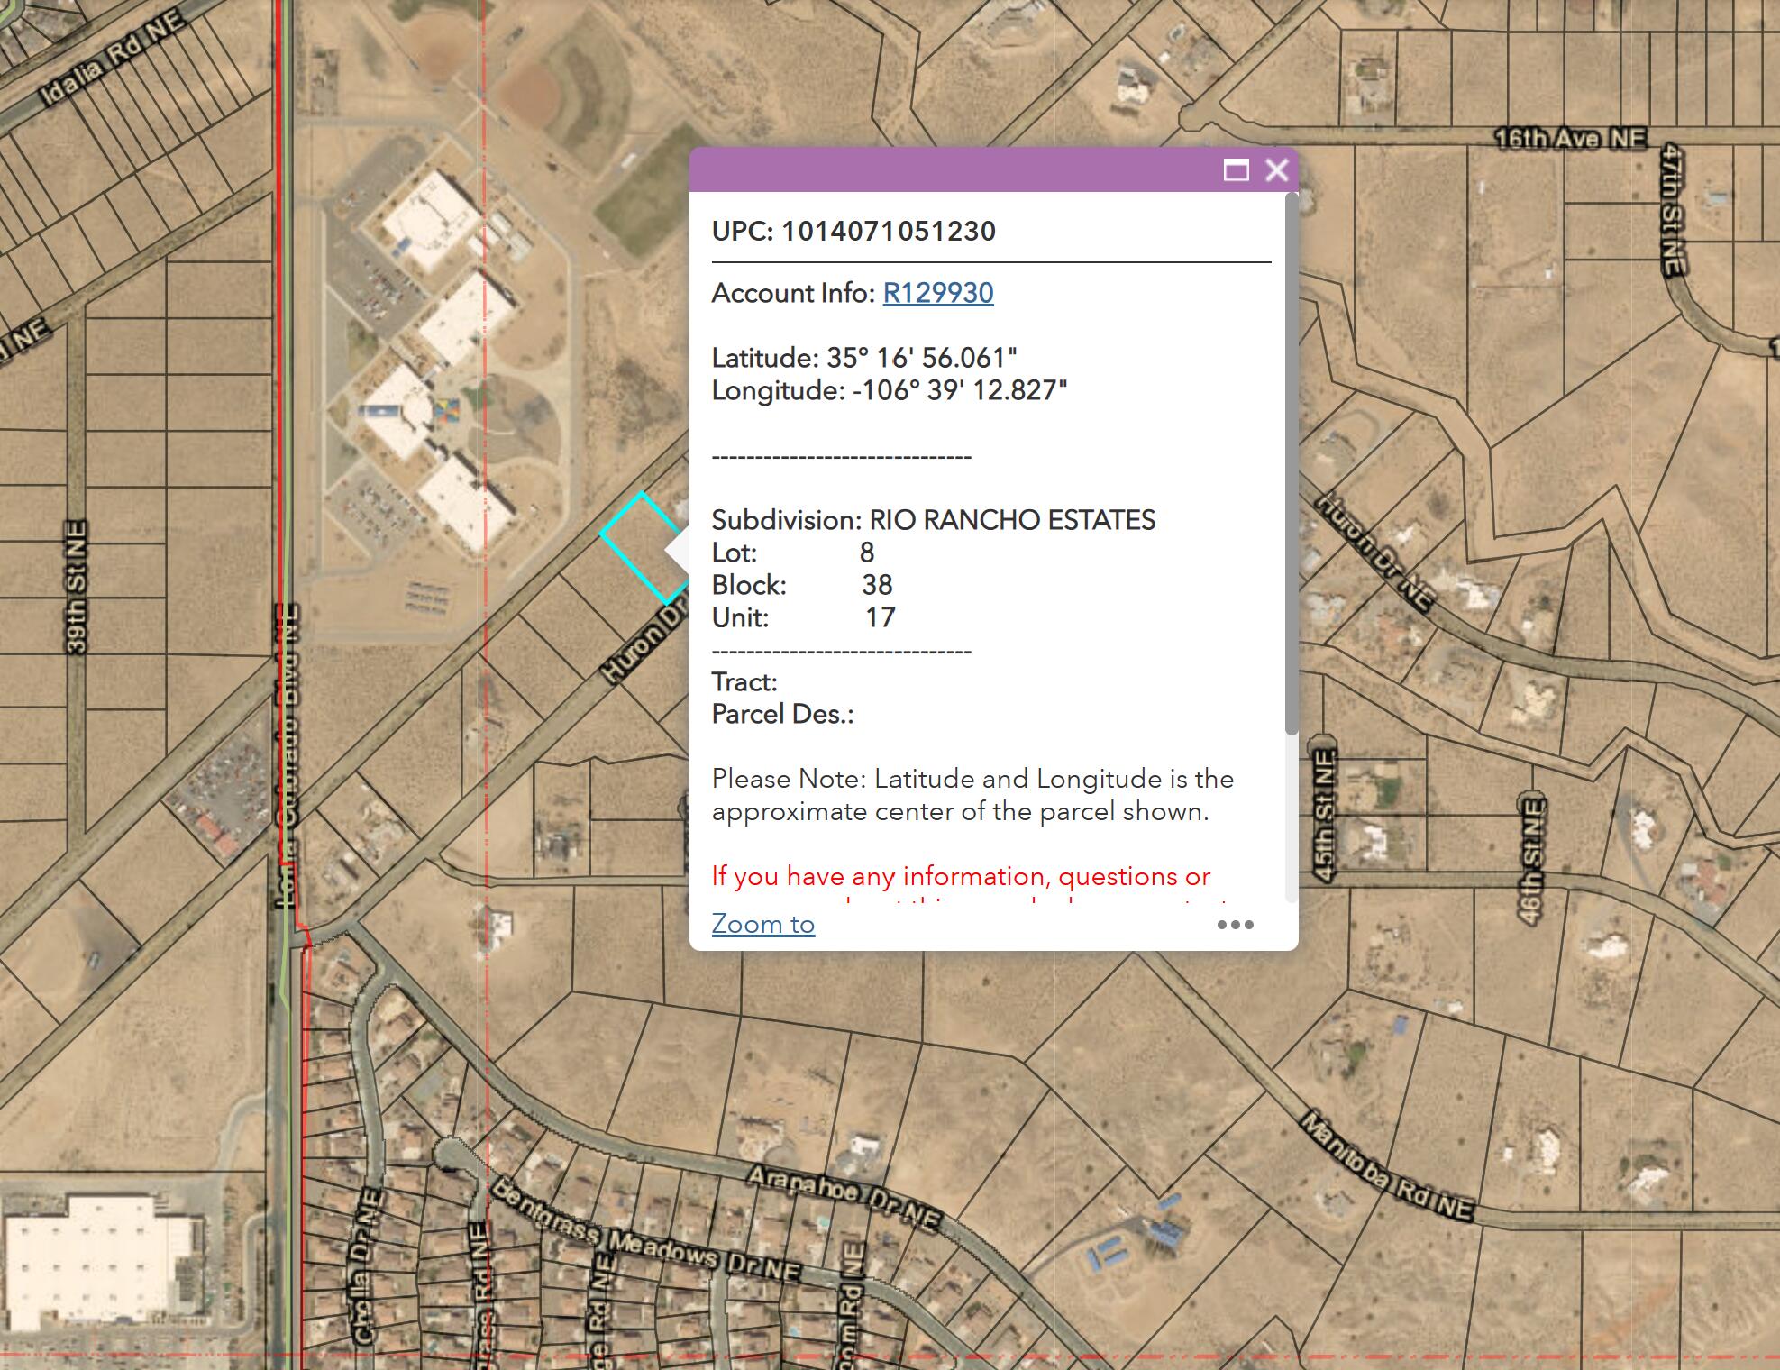Click the Parcel Des.: label
This screenshot has height=1370, width=1780.
[782, 715]
